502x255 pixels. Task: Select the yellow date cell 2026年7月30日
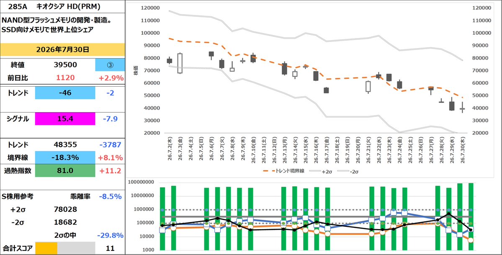[x=62, y=50]
